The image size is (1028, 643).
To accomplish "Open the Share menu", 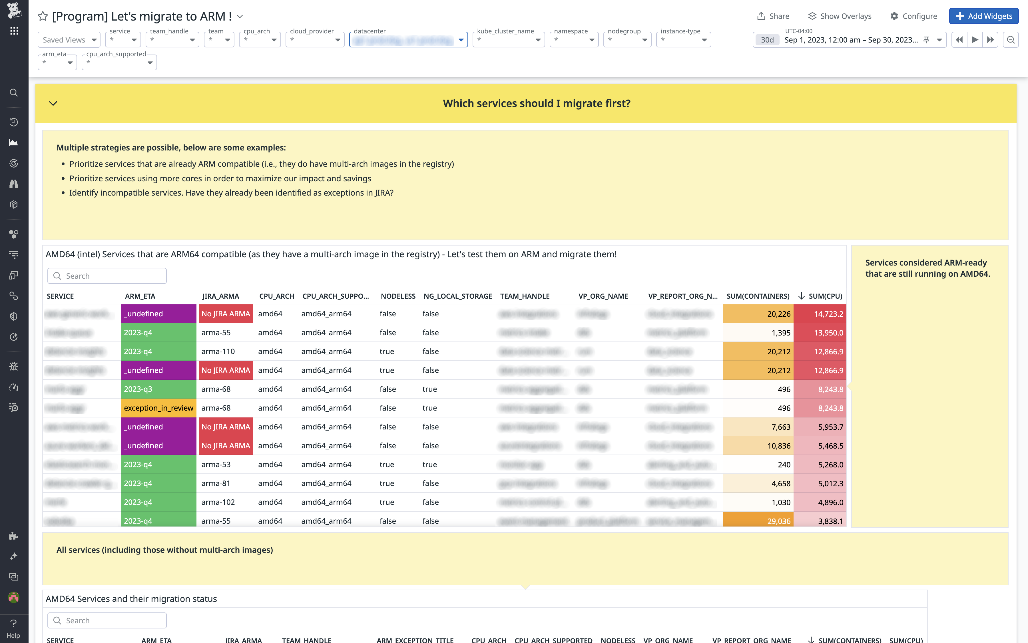I will click(774, 16).
